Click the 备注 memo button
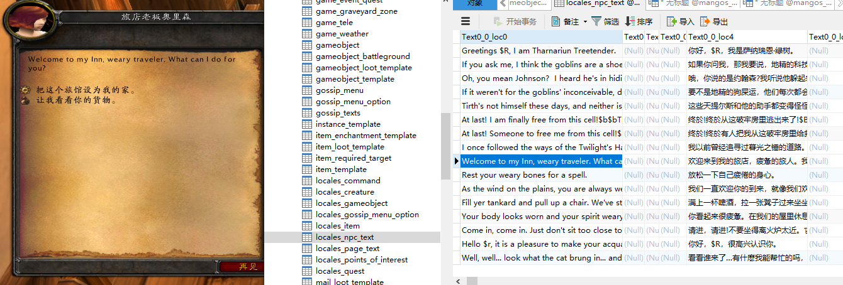 [x=565, y=21]
